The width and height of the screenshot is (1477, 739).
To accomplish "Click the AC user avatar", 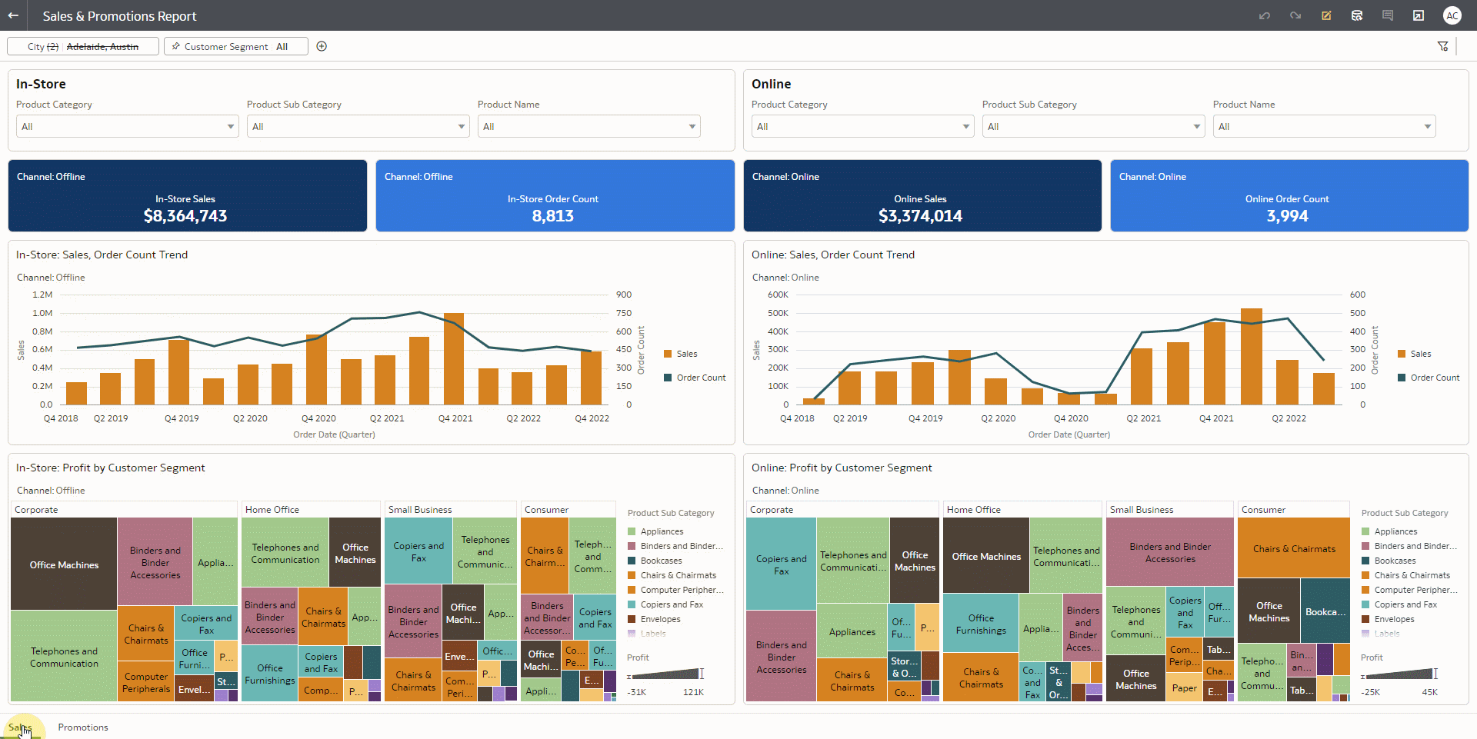I will click(1452, 15).
